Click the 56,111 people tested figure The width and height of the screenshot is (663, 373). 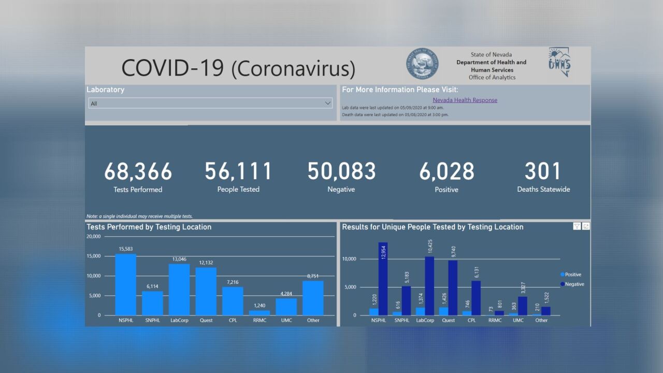[238, 171]
